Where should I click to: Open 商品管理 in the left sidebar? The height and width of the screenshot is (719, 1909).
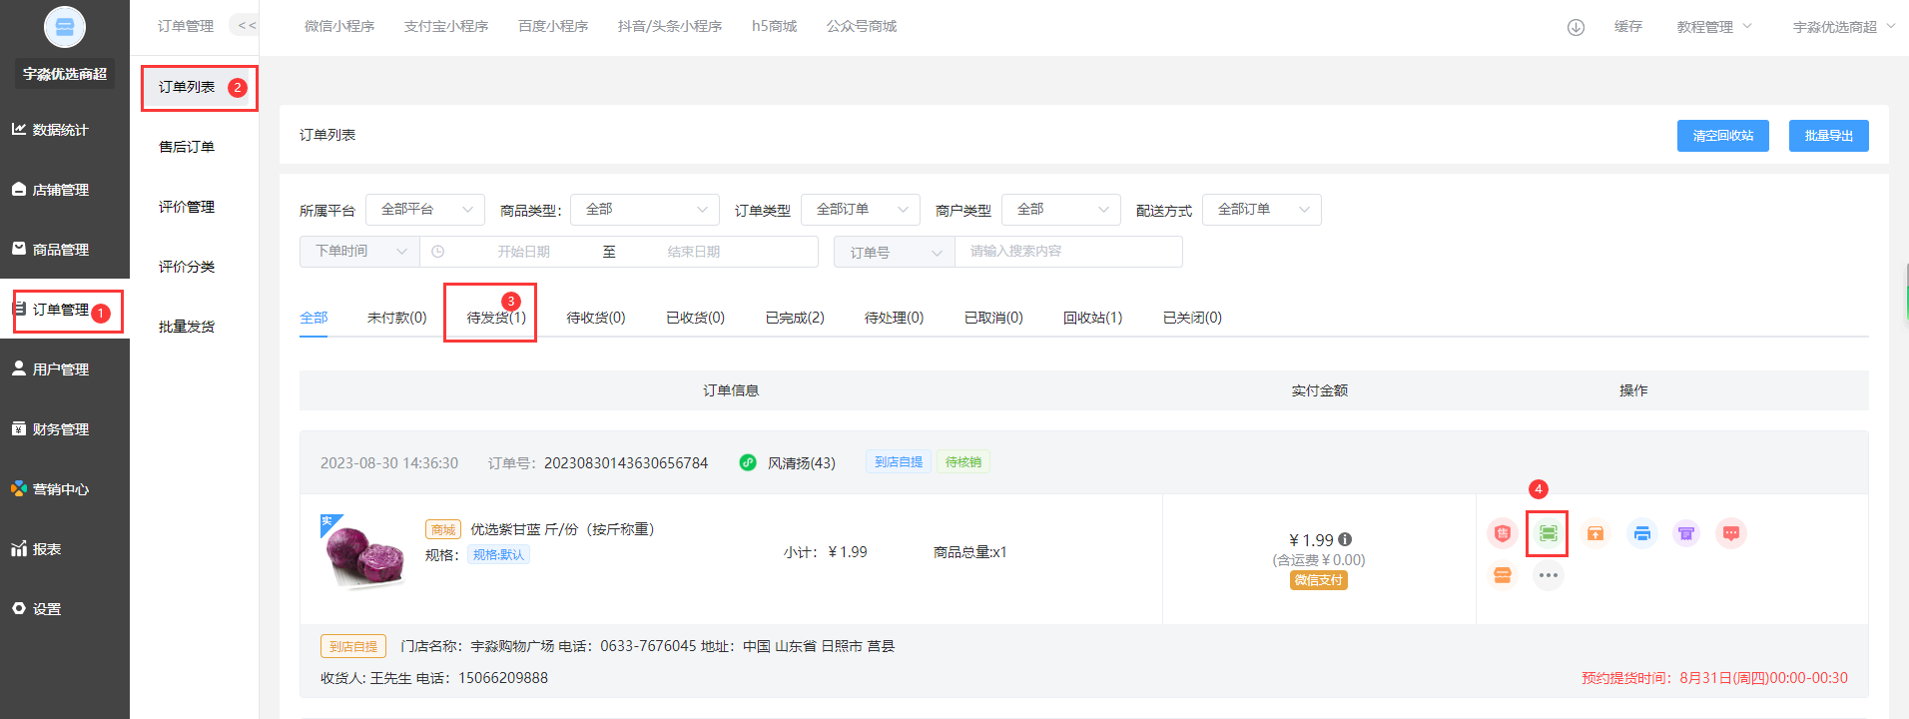pyautogui.click(x=61, y=250)
